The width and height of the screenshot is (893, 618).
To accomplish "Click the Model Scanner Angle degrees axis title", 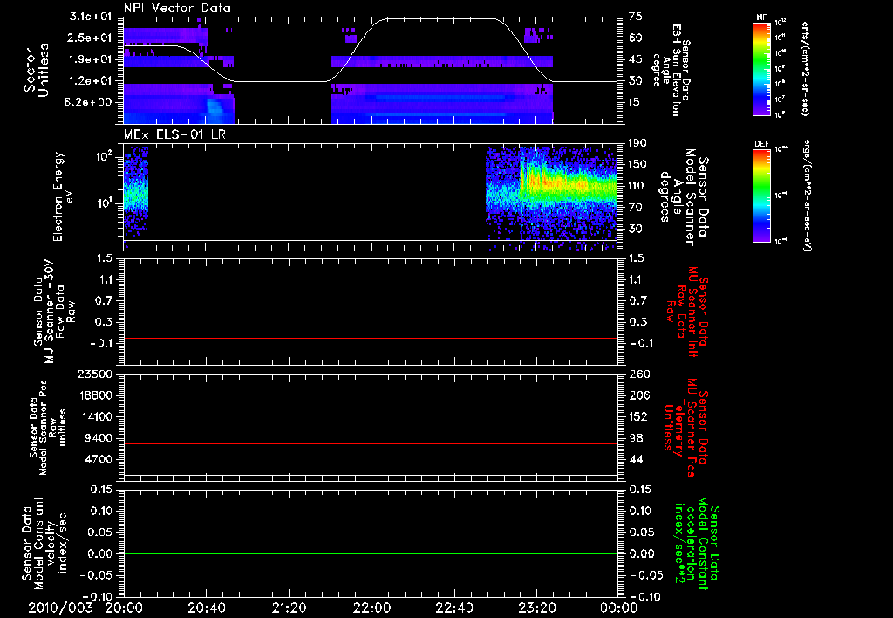I will [x=684, y=197].
